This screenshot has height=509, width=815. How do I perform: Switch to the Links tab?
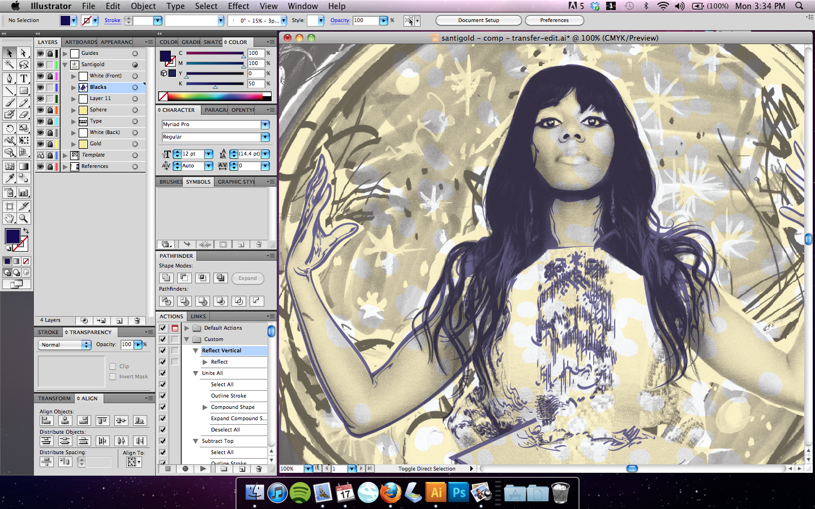(198, 317)
